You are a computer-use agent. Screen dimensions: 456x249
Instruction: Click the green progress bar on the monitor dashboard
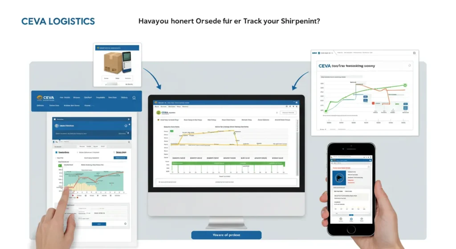coord(228,163)
